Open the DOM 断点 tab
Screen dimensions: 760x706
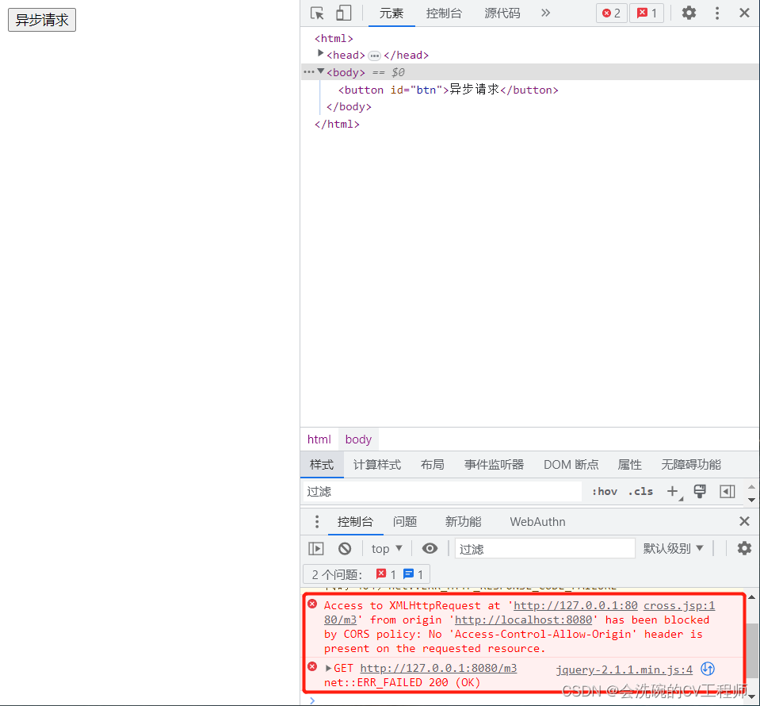pos(571,465)
